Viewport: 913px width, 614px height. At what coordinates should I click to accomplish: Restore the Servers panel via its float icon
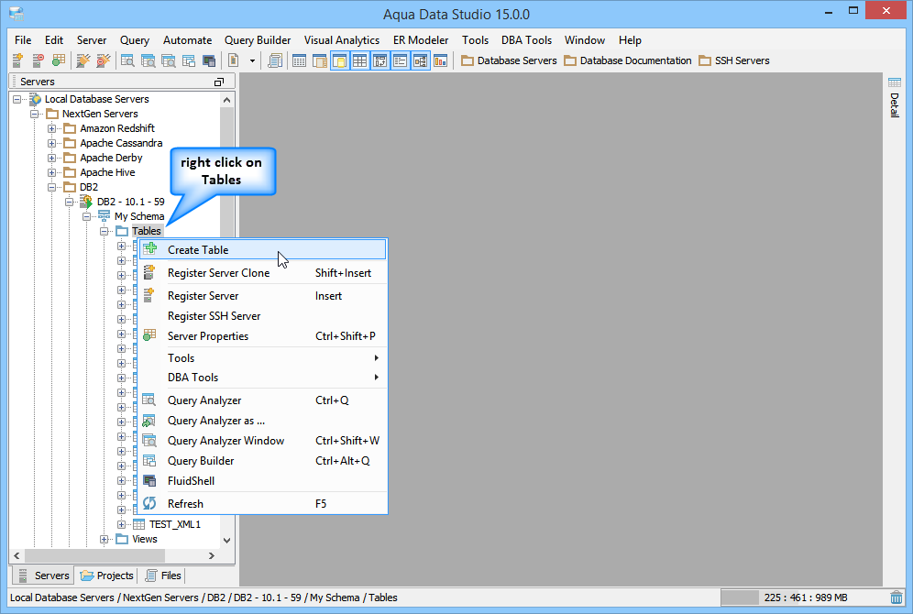coord(219,82)
